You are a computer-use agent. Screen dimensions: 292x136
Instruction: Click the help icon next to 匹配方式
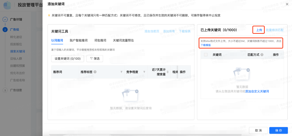click(x=262, y=55)
